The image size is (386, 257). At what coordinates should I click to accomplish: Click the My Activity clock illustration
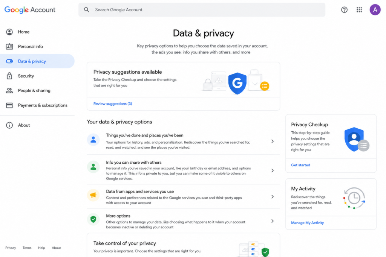coord(354,198)
